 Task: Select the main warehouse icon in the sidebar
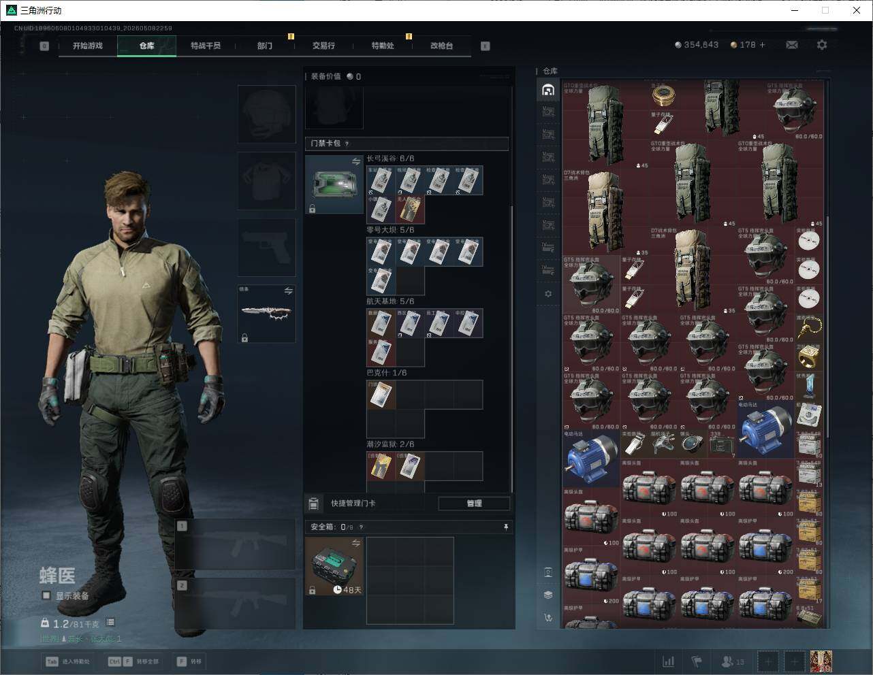[548, 90]
